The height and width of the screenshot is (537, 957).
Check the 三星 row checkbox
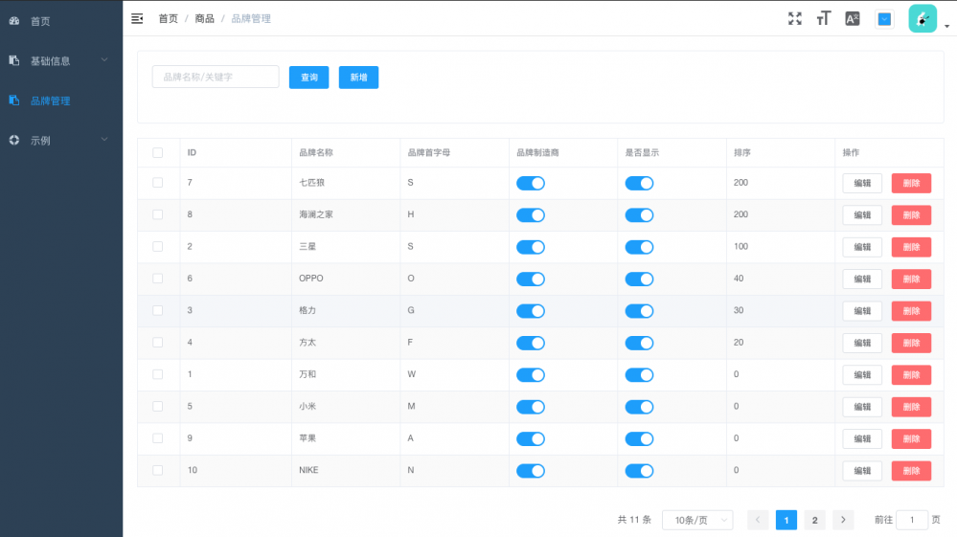[x=158, y=247]
